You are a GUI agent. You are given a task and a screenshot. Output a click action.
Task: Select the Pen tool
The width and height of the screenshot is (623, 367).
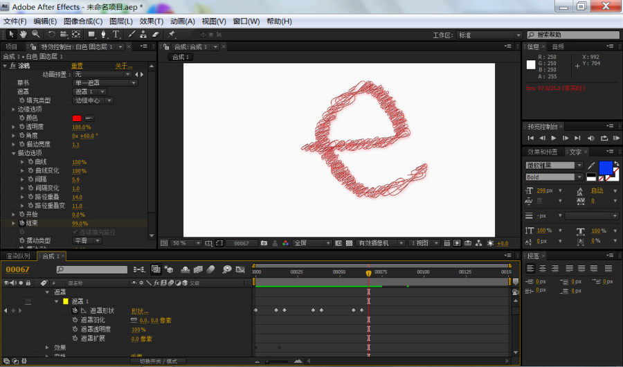point(104,34)
